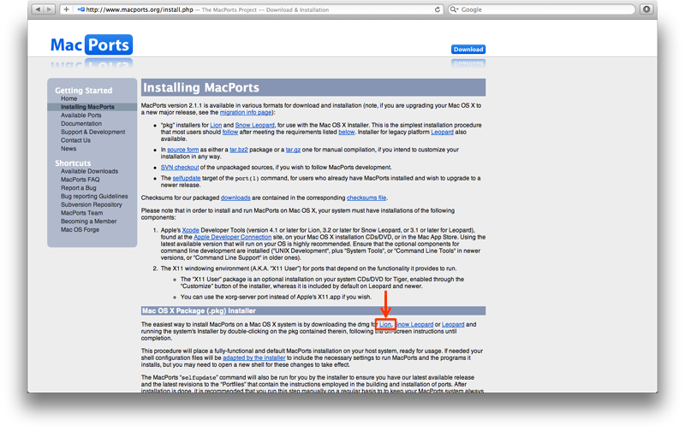Select Installing MacPorts in sidebar
The height and width of the screenshot is (431, 685).
click(x=87, y=107)
